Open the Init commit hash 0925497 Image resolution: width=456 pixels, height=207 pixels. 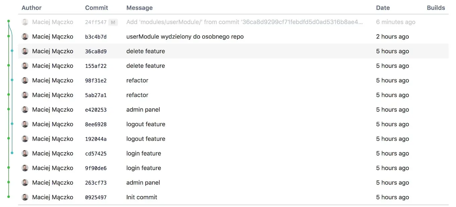click(96, 197)
